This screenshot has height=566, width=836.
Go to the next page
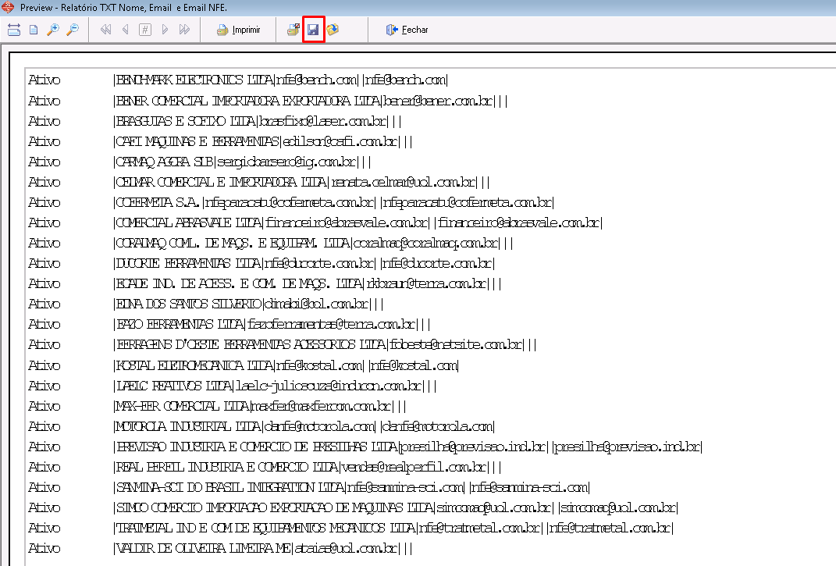click(x=165, y=30)
